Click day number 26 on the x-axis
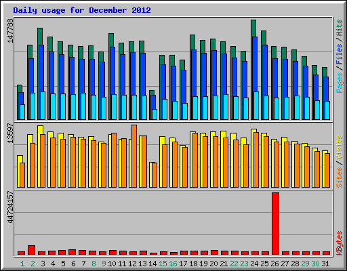This screenshot has height=271, width=347. 274,264
